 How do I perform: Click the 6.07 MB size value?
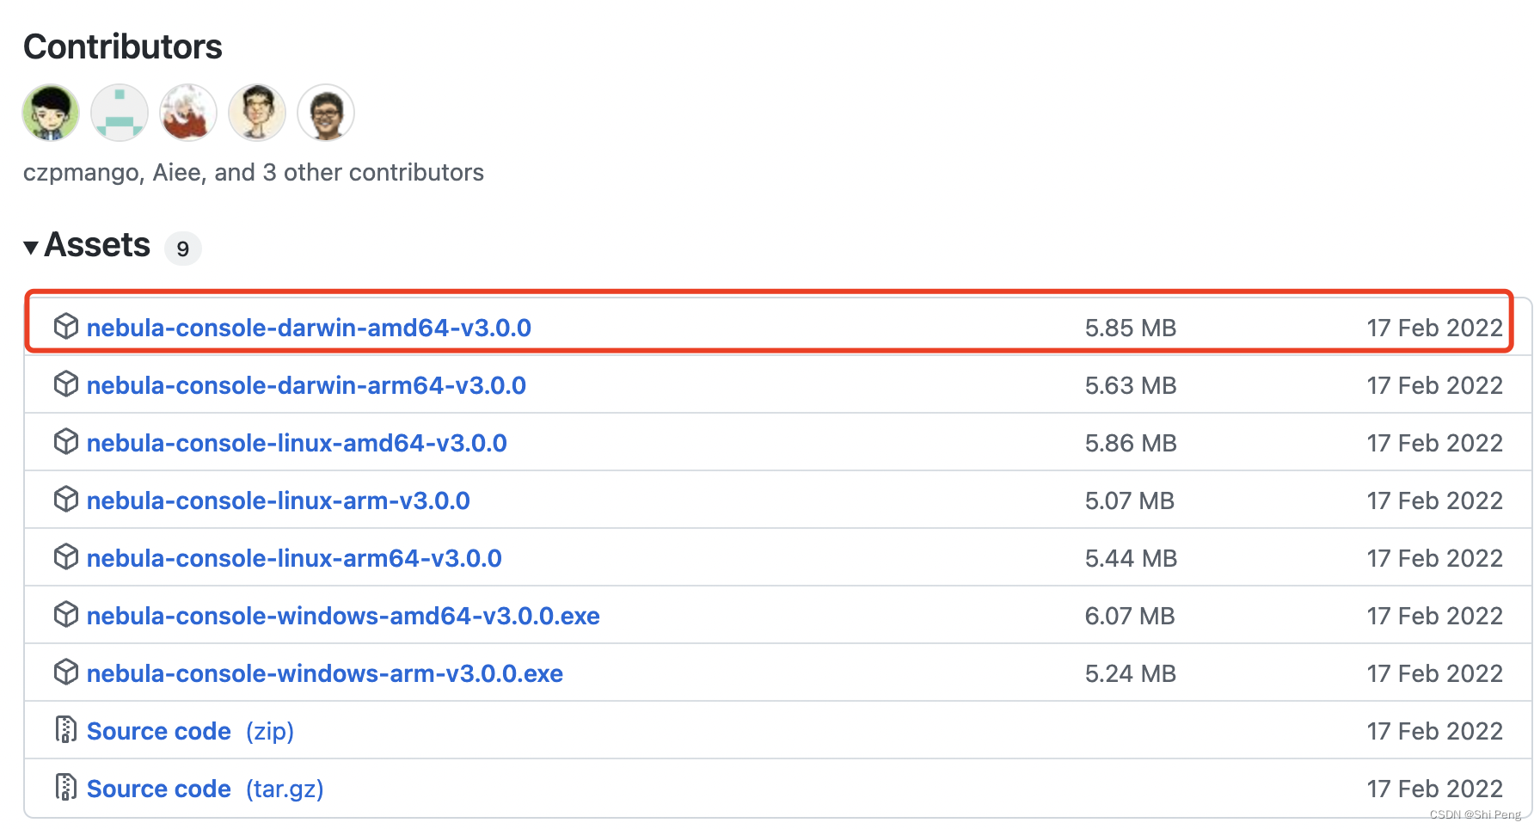(x=1130, y=616)
